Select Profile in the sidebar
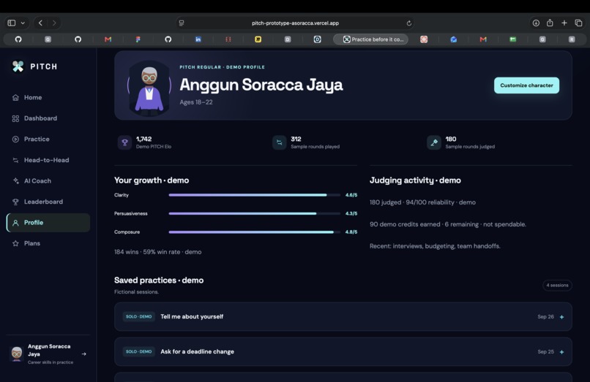Image resolution: width=590 pixels, height=382 pixels. coord(48,222)
